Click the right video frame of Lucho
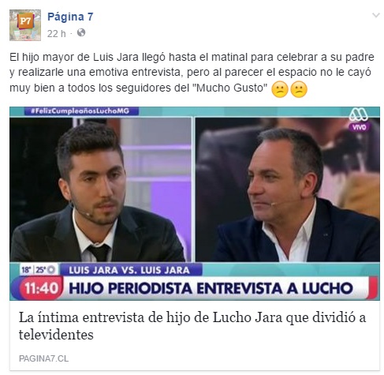This screenshot has width=384, height=375. (x=288, y=189)
